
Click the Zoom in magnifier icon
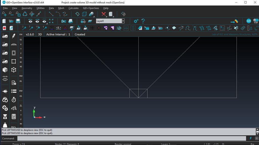(4, 14)
